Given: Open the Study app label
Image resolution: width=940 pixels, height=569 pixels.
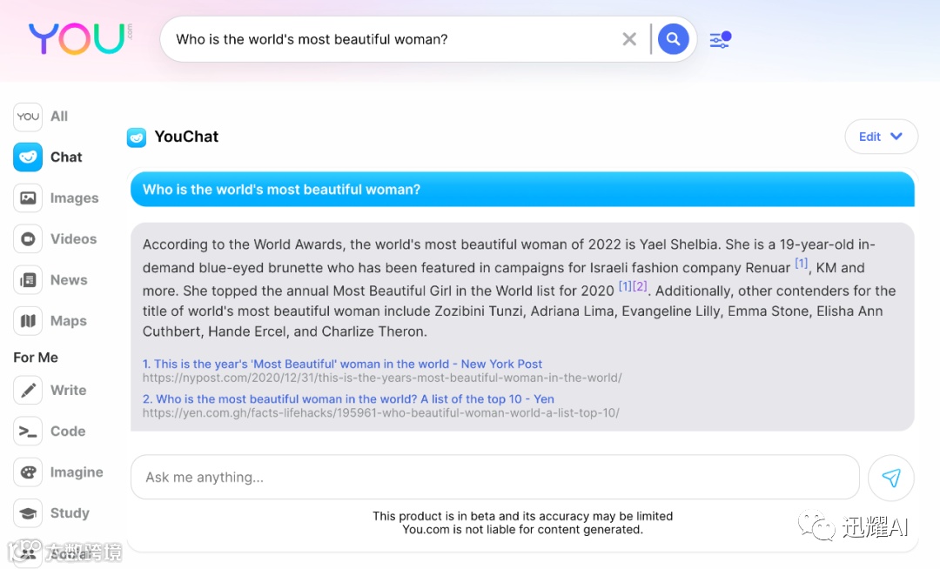Looking at the screenshot, I should pos(70,513).
